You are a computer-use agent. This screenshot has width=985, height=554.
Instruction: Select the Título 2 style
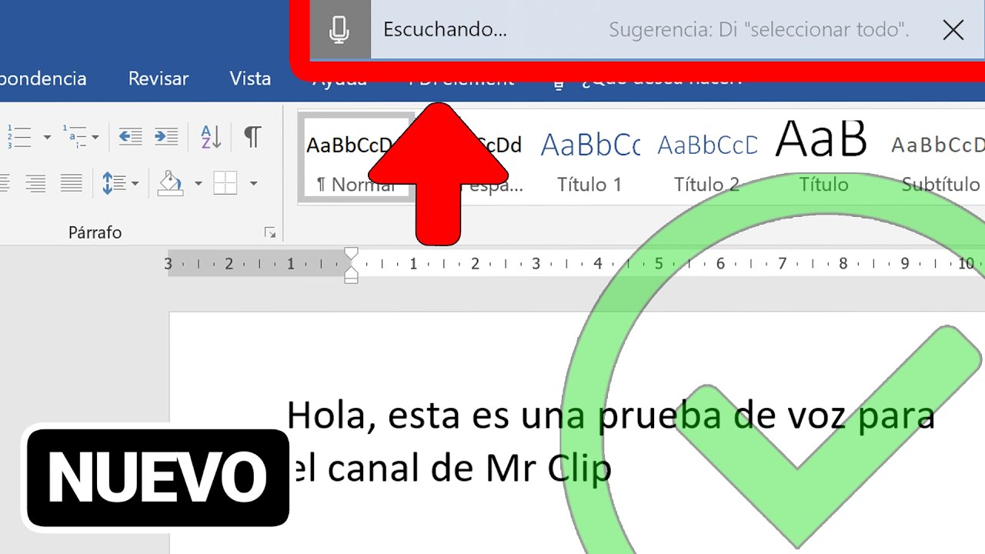pyautogui.click(x=706, y=159)
